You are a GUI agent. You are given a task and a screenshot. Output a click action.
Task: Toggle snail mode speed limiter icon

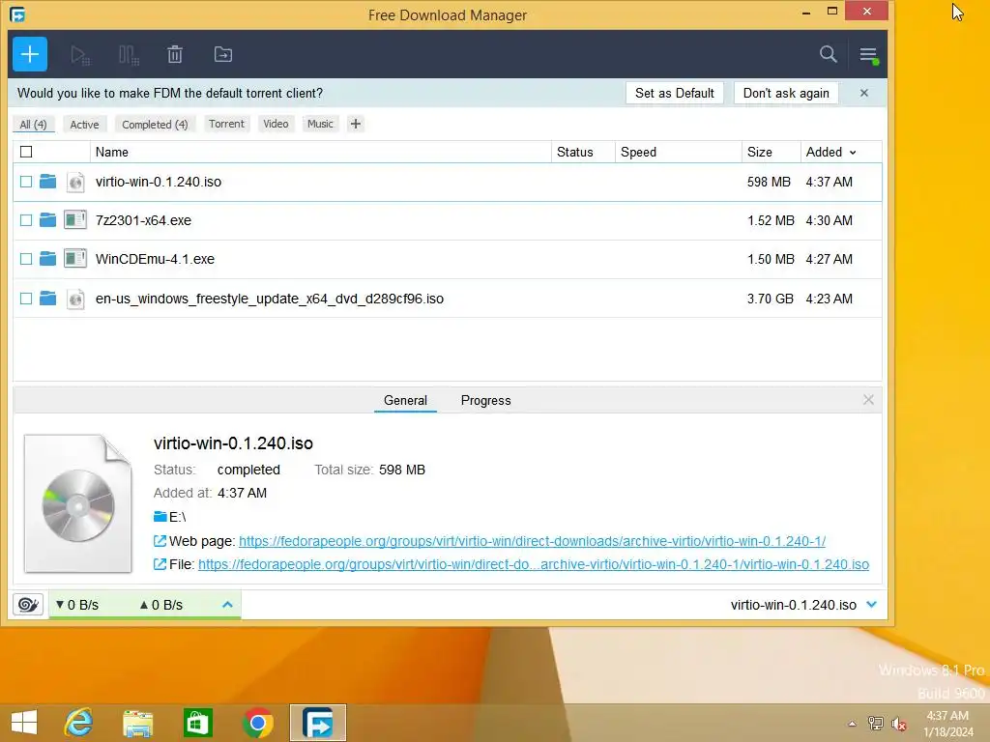pos(28,605)
